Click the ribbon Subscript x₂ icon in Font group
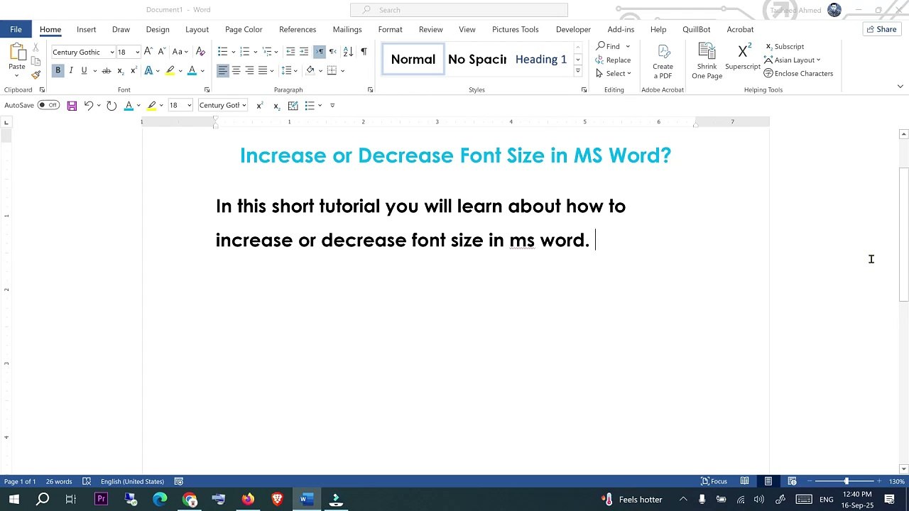 (120, 70)
